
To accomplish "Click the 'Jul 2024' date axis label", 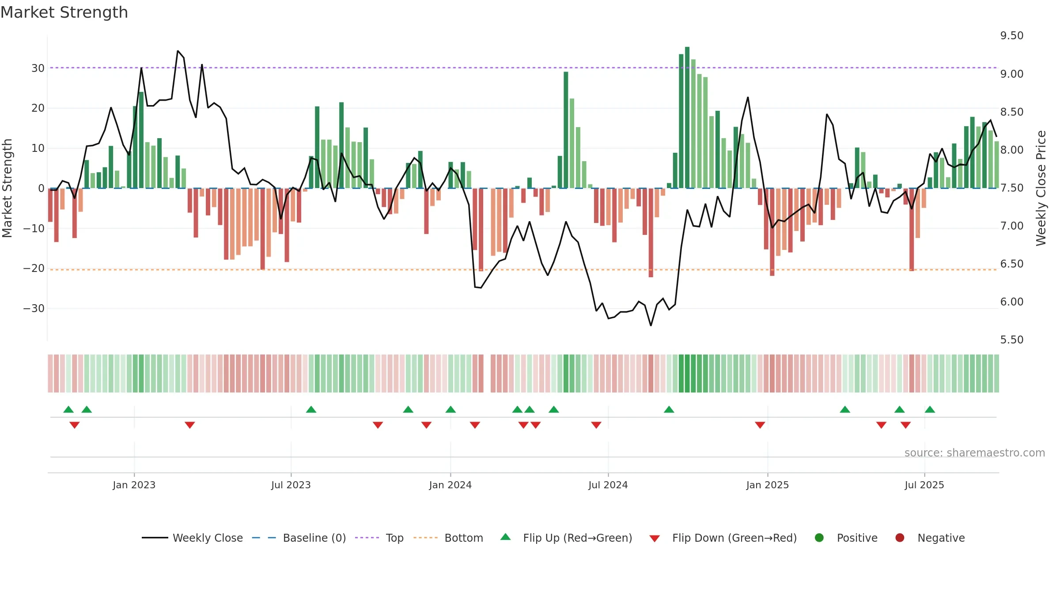I will (608, 485).
